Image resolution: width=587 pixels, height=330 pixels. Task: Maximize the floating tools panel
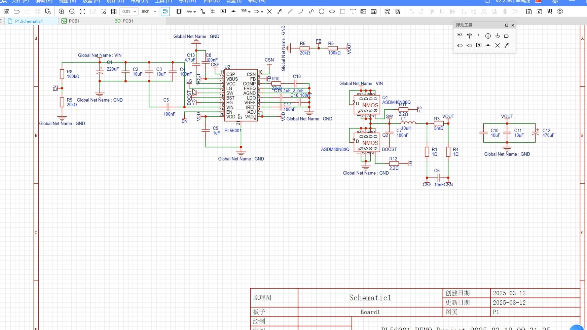506,25
